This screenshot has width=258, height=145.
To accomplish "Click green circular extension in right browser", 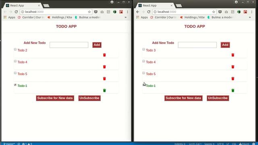I will click(x=239, y=12).
